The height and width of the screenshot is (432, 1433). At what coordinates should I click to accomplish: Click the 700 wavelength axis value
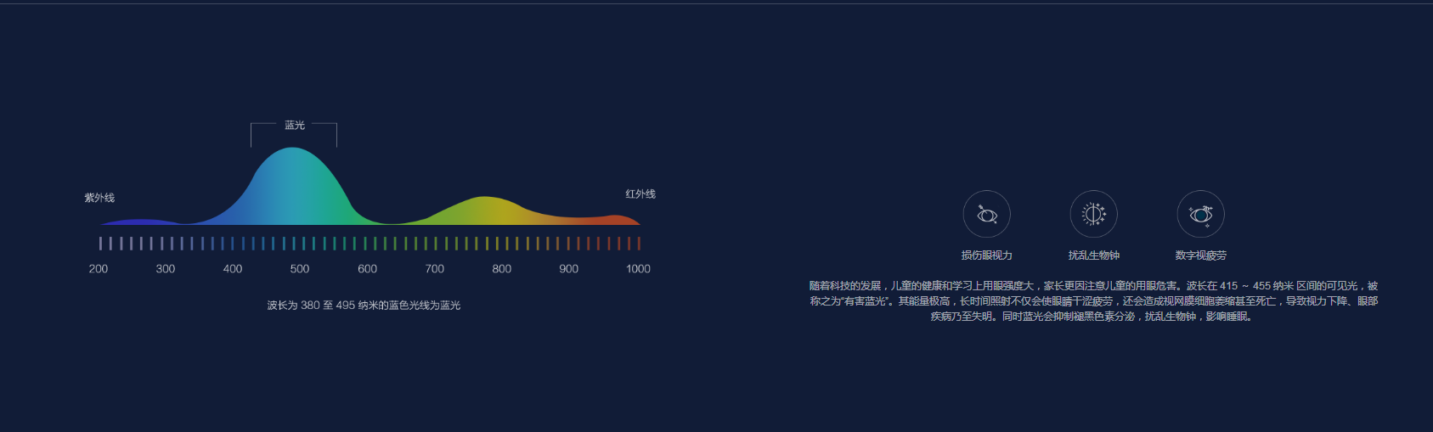pyautogui.click(x=434, y=269)
